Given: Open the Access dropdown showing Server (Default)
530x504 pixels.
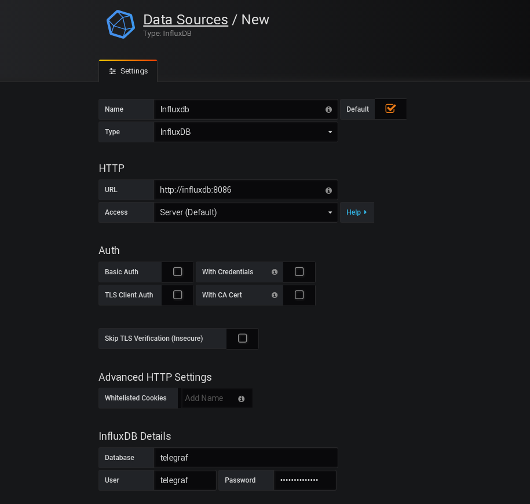Looking at the screenshot, I should (x=246, y=212).
